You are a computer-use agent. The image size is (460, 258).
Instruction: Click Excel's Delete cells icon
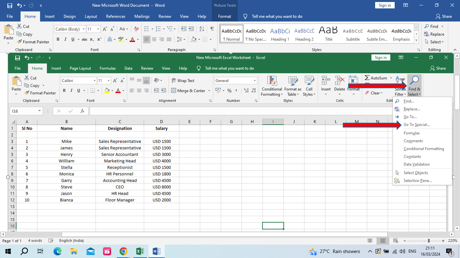[340, 81]
